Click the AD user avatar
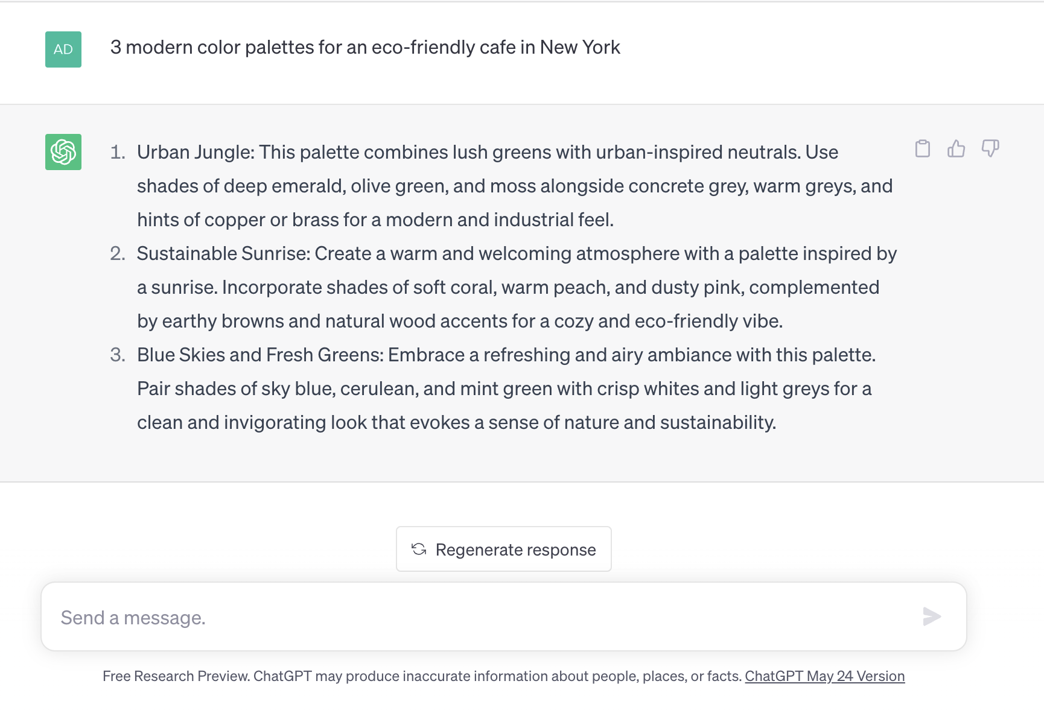Image resolution: width=1044 pixels, height=713 pixels. [x=63, y=49]
